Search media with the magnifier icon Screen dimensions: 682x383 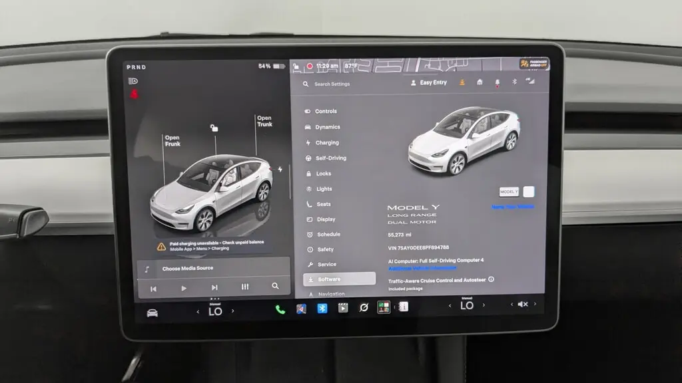275,286
